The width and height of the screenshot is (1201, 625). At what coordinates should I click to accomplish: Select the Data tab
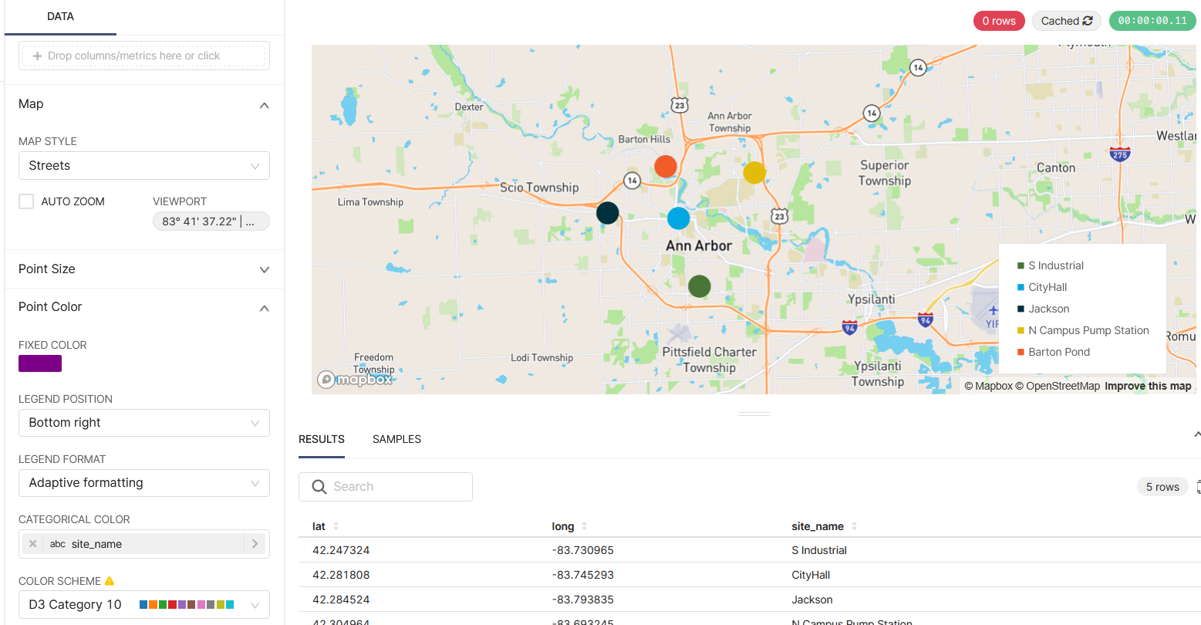[x=60, y=16]
